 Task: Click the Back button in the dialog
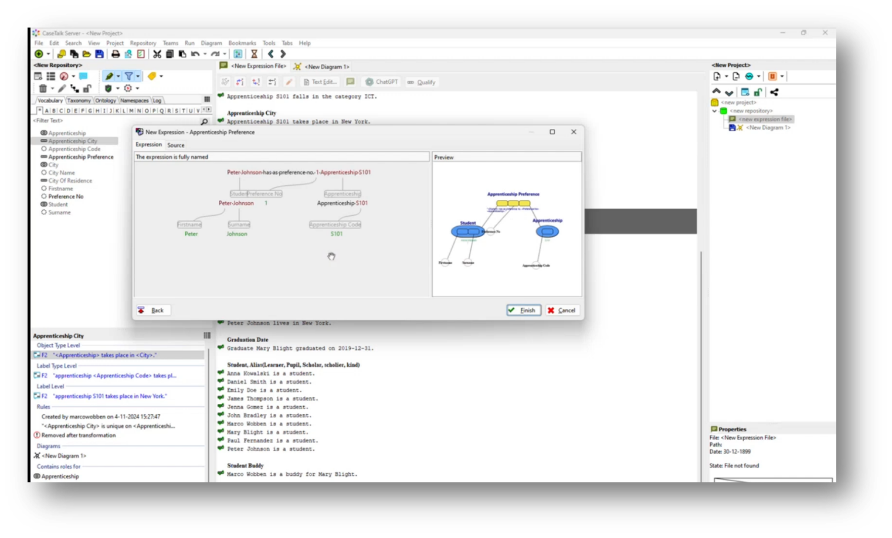click(x=152, y=311)
